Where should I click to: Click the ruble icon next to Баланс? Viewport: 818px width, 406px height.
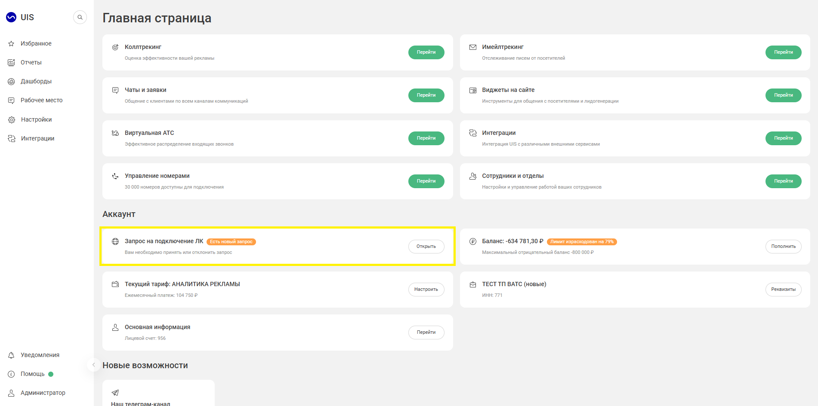coord(473,241)
